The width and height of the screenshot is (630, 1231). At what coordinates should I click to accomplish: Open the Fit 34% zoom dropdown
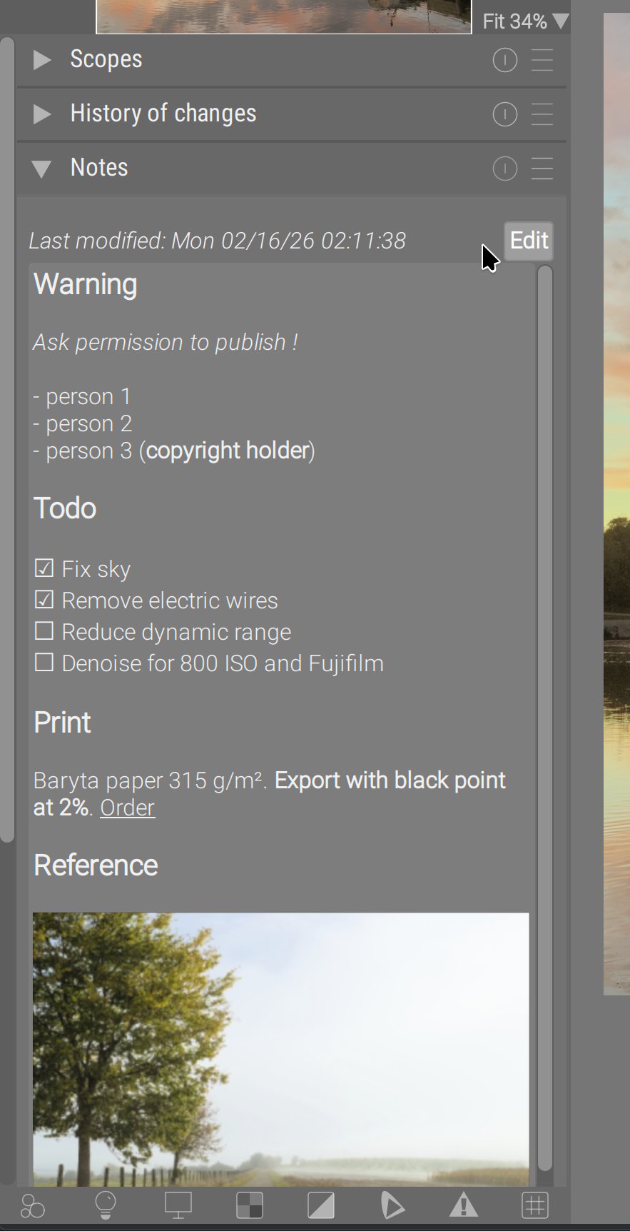point(524,21)
